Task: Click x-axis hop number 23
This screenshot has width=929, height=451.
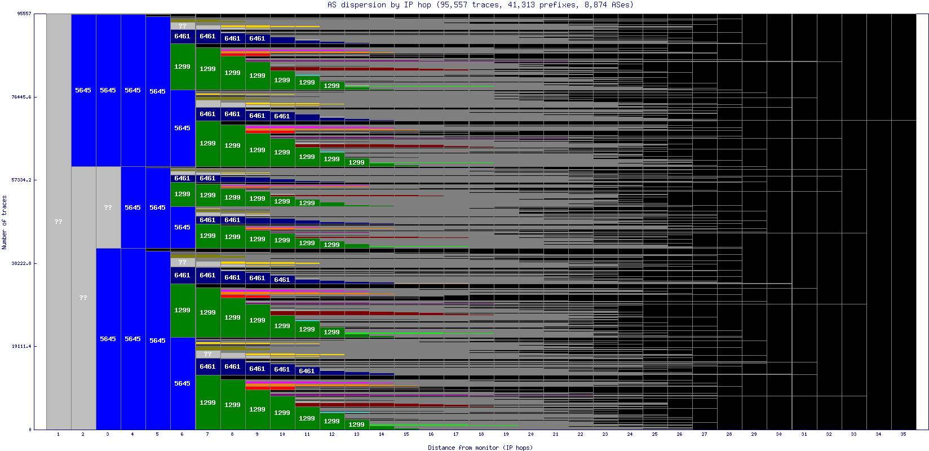Action: (605, 434)
